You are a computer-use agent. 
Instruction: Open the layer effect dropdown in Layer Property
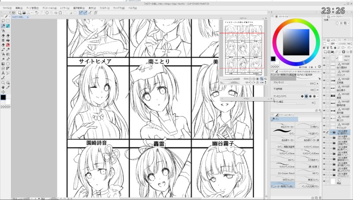tap(349, 23)
